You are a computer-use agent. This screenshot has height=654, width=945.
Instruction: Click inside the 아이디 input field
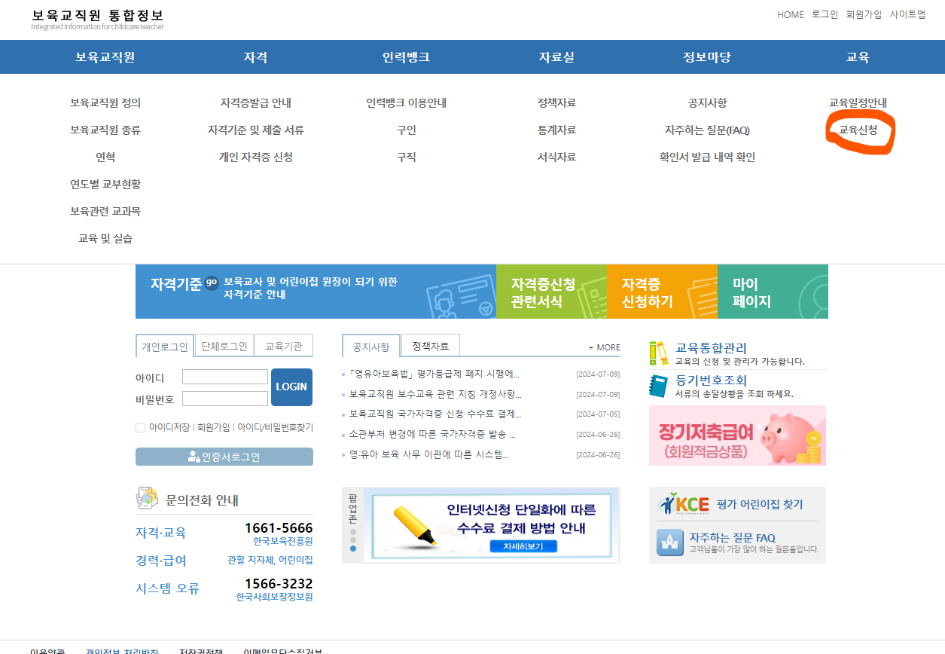click(x=224, y=376)
